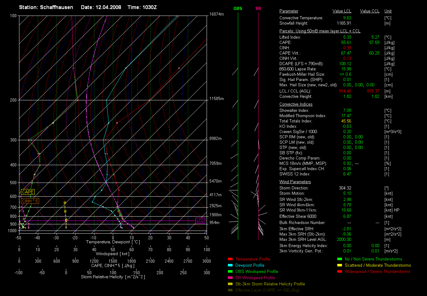This screenshot has width=427, height=296.
Task: Click the 954m height label
Action: click(214, 223)
